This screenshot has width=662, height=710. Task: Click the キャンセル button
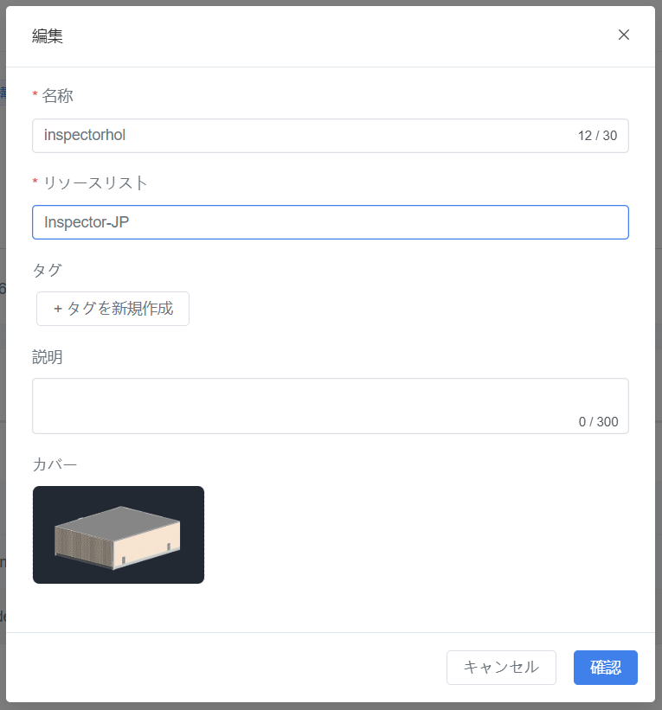501,668
